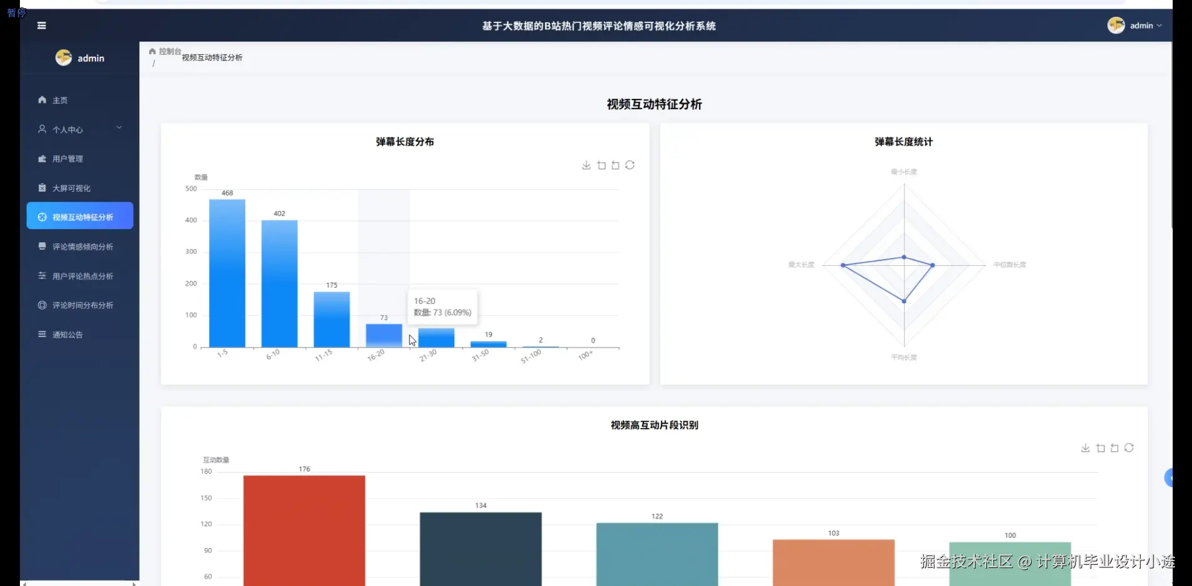Click the download icon on 弹幕长度分布 chart

click(x=585, y=165)
